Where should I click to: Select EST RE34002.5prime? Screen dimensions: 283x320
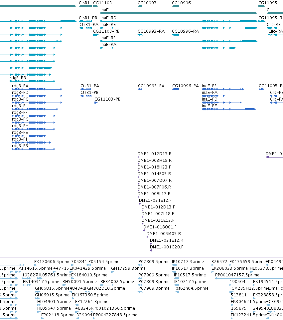click(107, 285)
